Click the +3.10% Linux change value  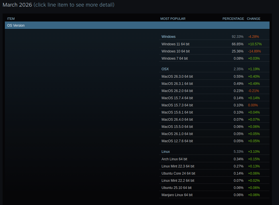[254, 152]
